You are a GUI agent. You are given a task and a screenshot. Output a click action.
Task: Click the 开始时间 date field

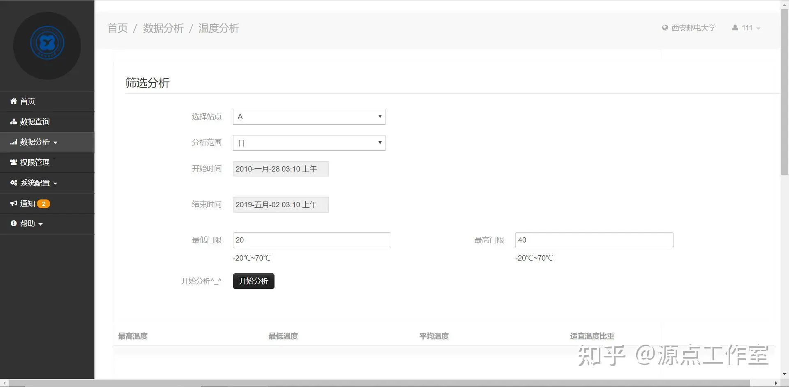(281, 169)
